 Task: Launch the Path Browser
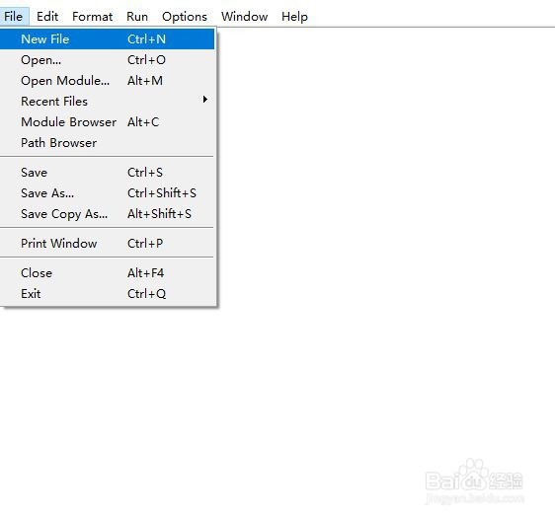(x=107, y=143)
